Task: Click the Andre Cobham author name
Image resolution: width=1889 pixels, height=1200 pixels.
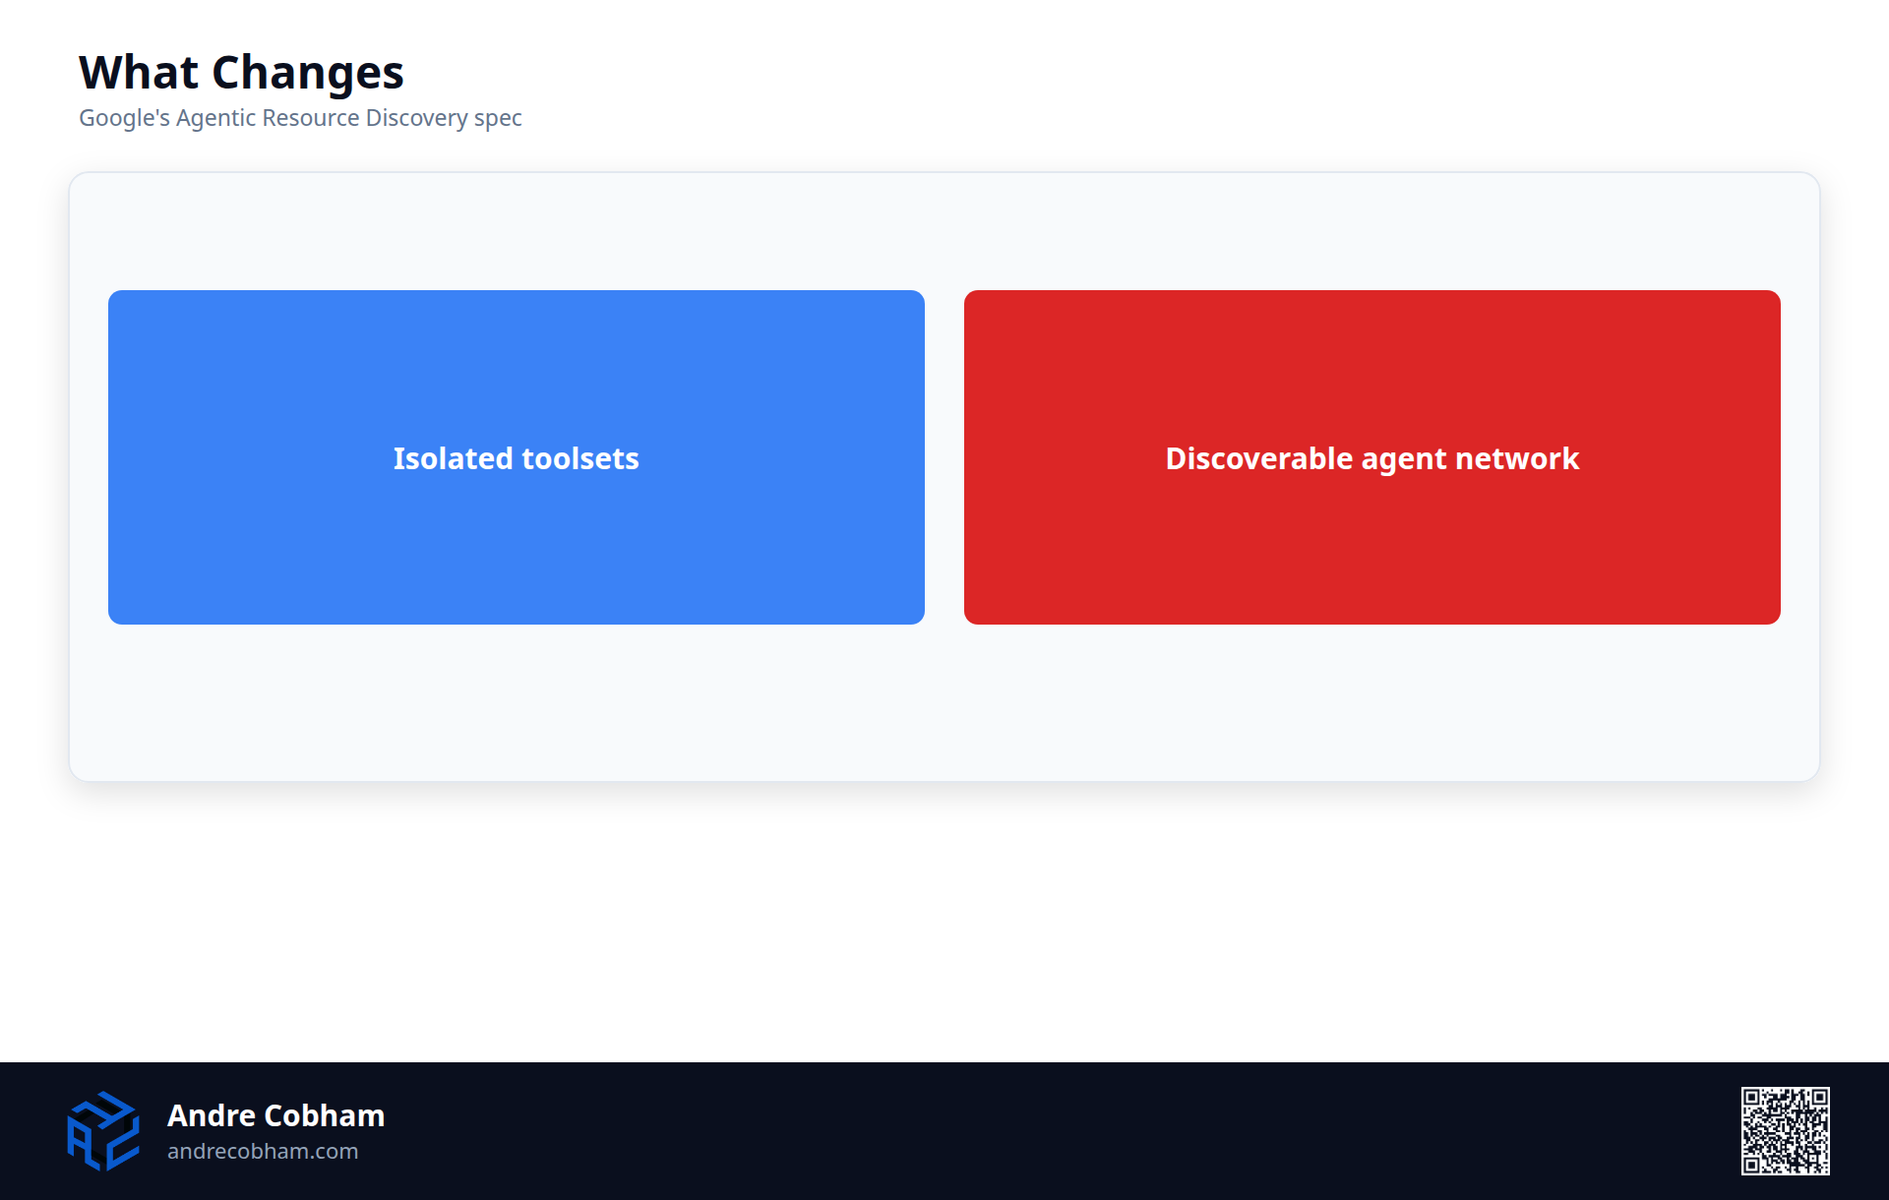Action: pos(275,1115)
